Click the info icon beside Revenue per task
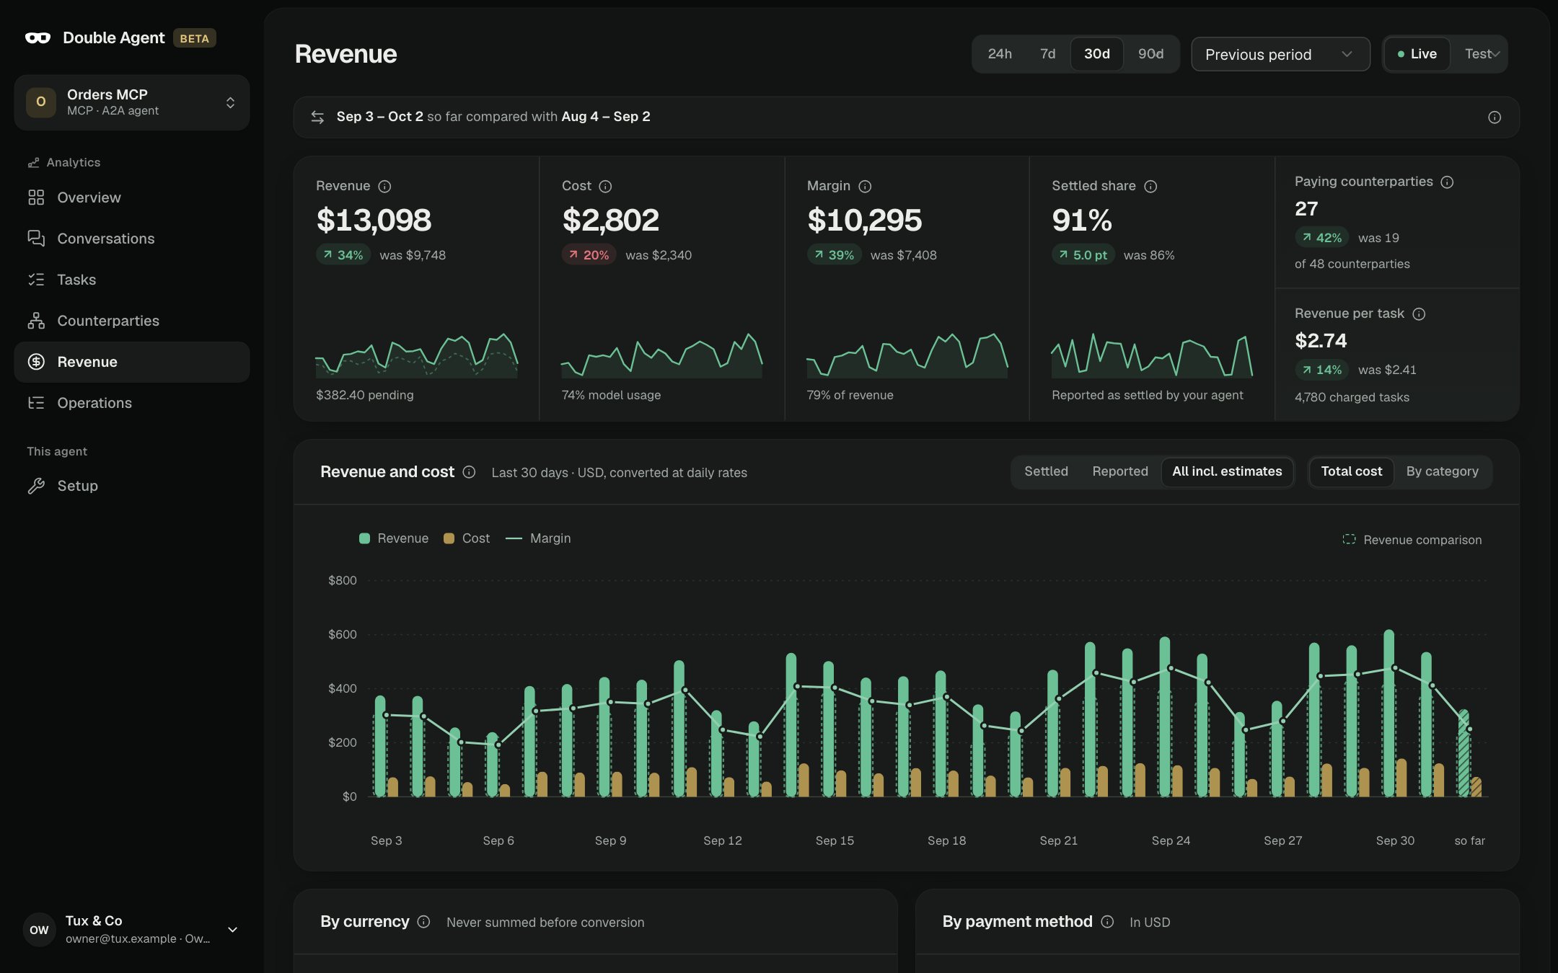 (1419, 314)
